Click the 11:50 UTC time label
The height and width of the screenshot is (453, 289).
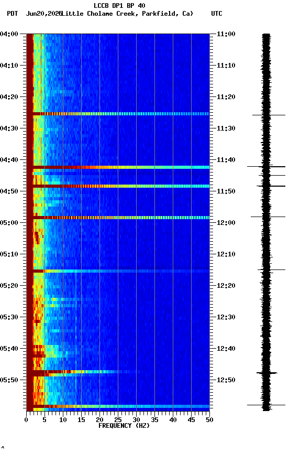pyautogui.click(x=226, y=191)
